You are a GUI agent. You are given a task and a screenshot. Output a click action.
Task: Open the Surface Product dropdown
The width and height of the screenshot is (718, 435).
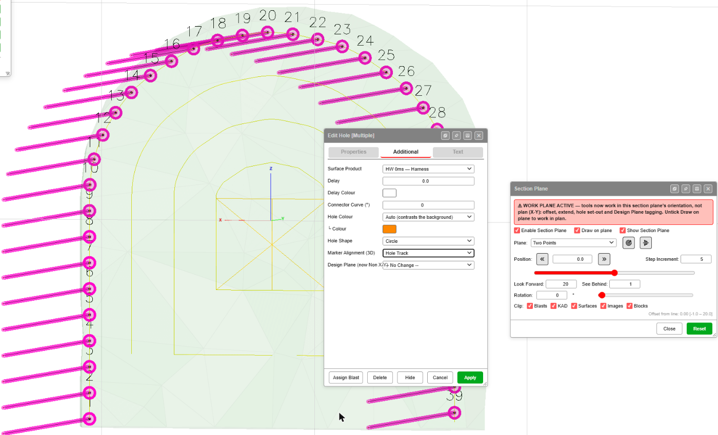[428, 169]
